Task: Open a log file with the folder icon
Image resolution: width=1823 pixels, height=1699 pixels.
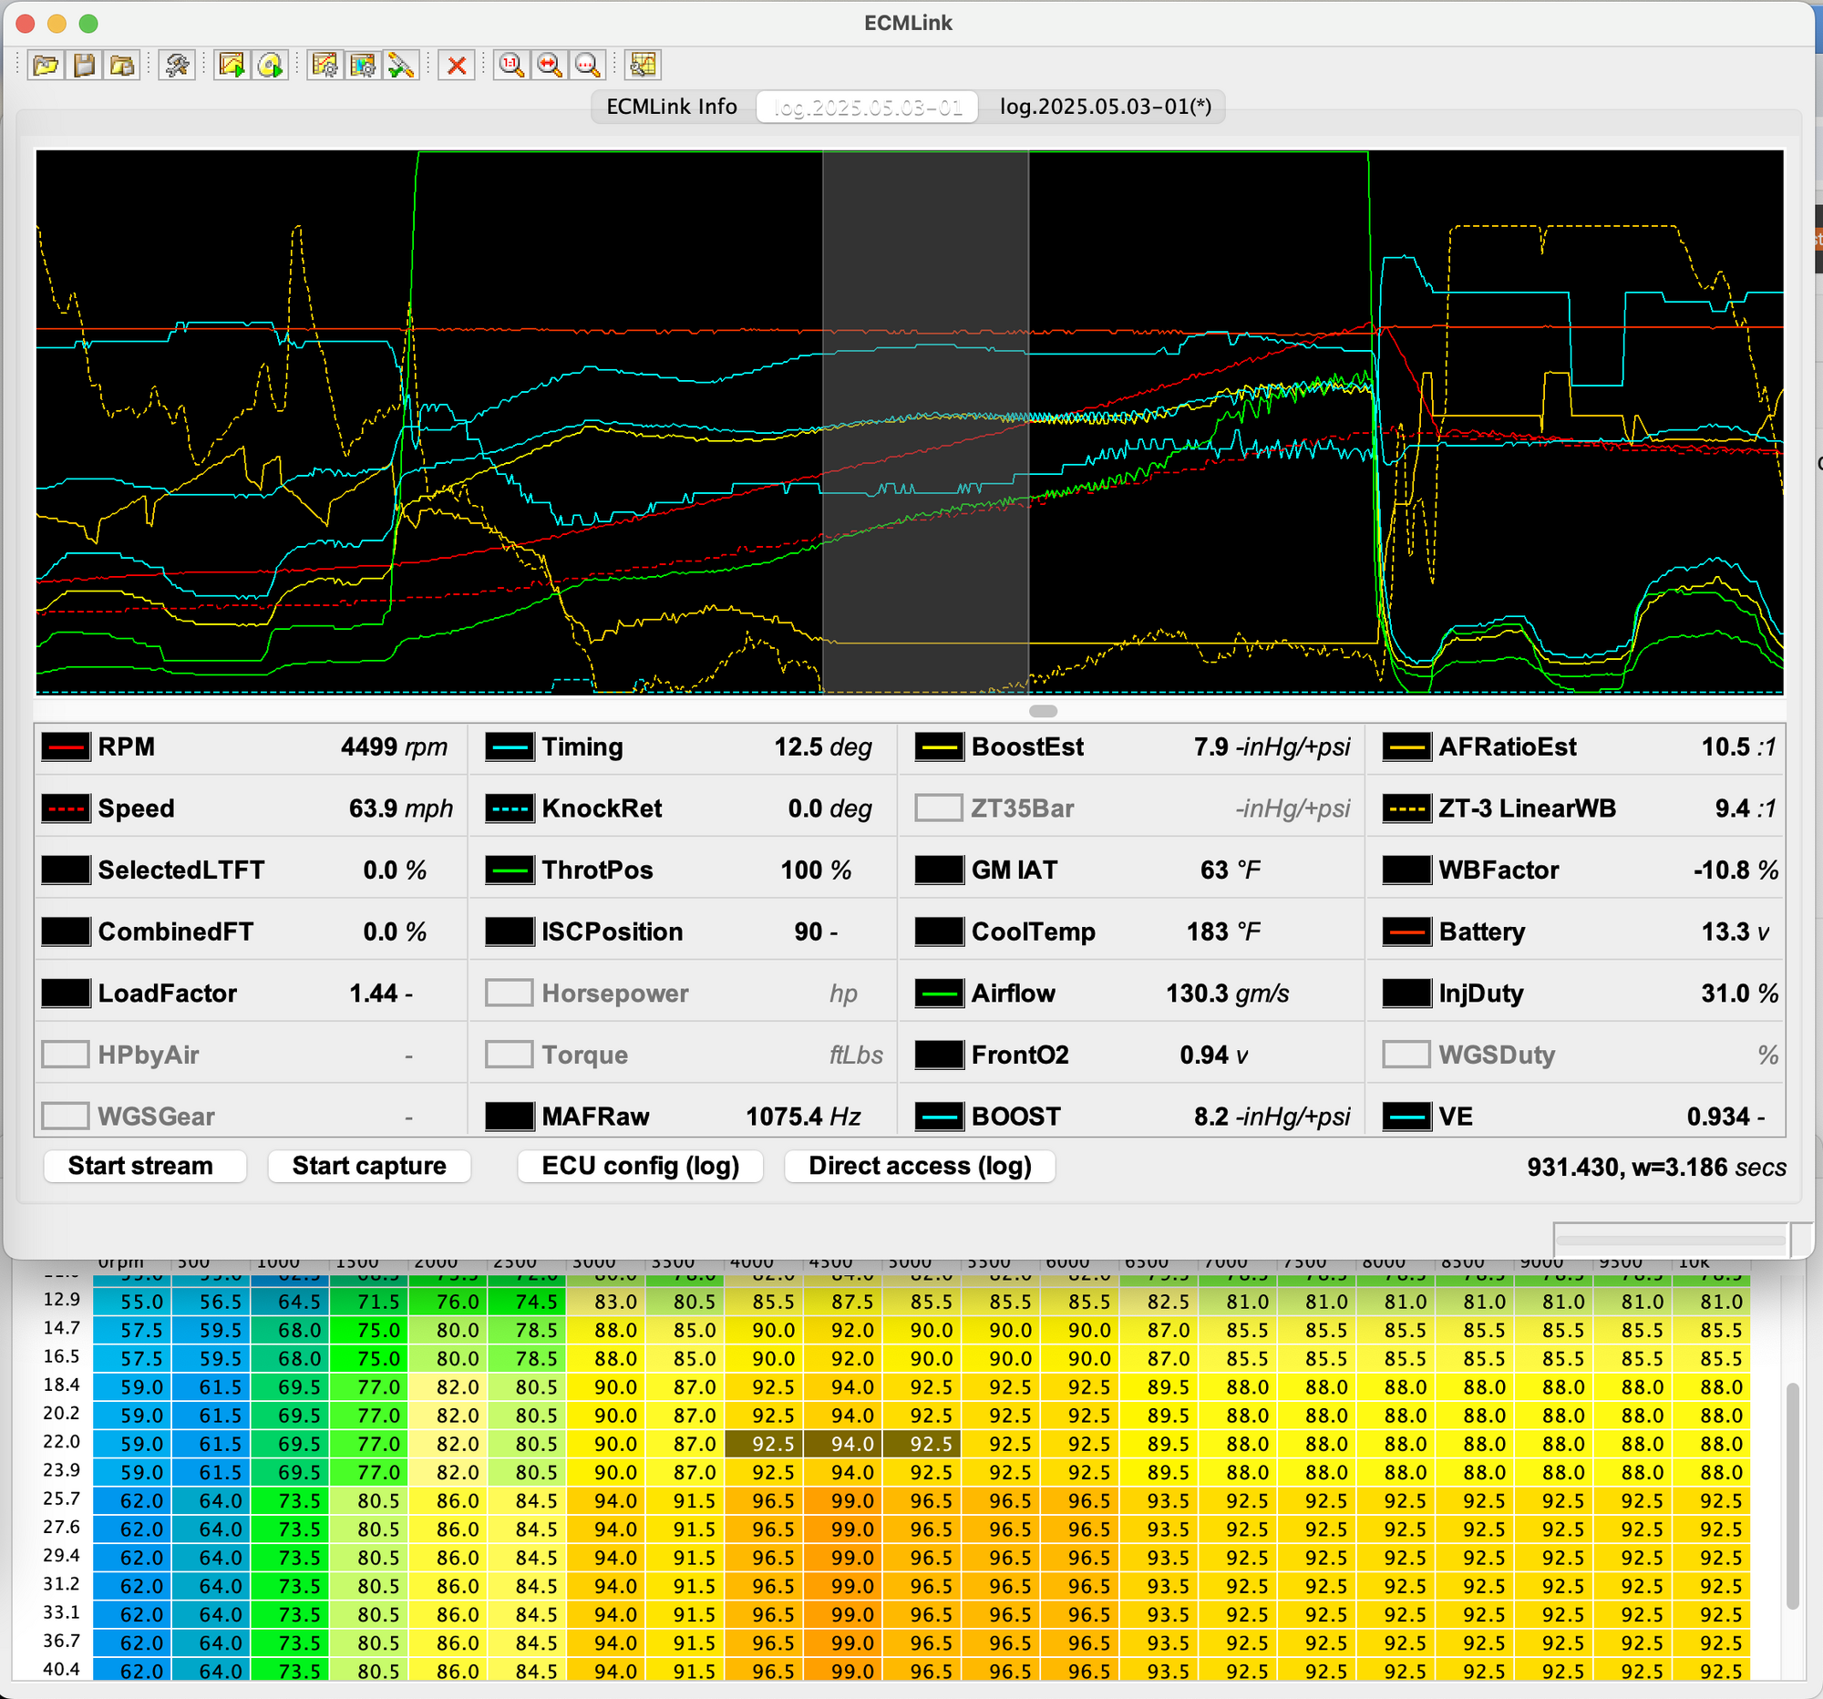Action: [x=45, y=65]
